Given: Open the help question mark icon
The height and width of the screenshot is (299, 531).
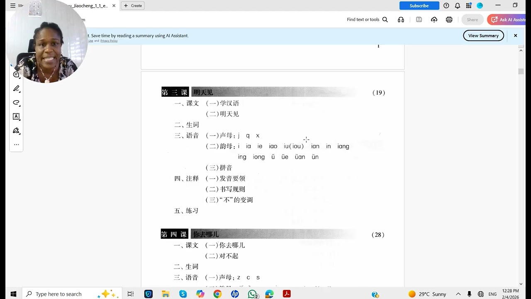Looking at the screenshot, I should (446, 6).
